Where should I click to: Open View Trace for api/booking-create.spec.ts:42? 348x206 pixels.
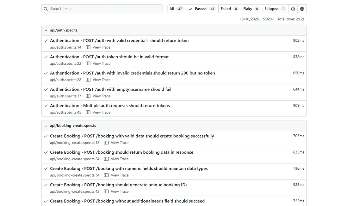coord(120,191)
